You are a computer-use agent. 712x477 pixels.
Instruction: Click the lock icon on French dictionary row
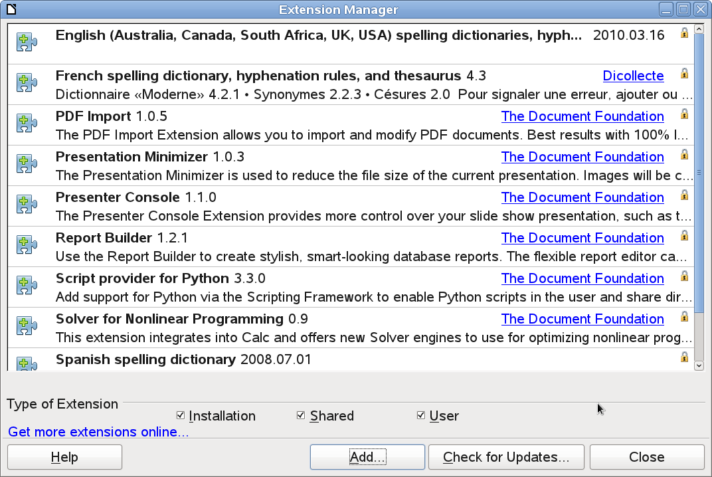684,73
